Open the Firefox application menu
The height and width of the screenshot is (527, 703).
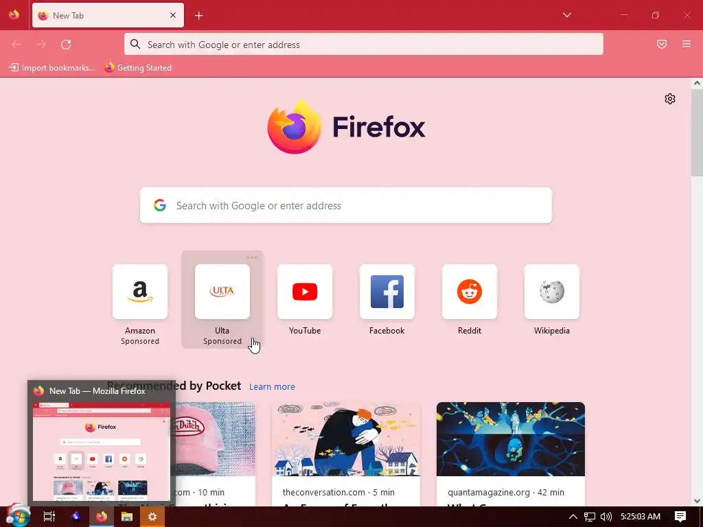[687, 44]
